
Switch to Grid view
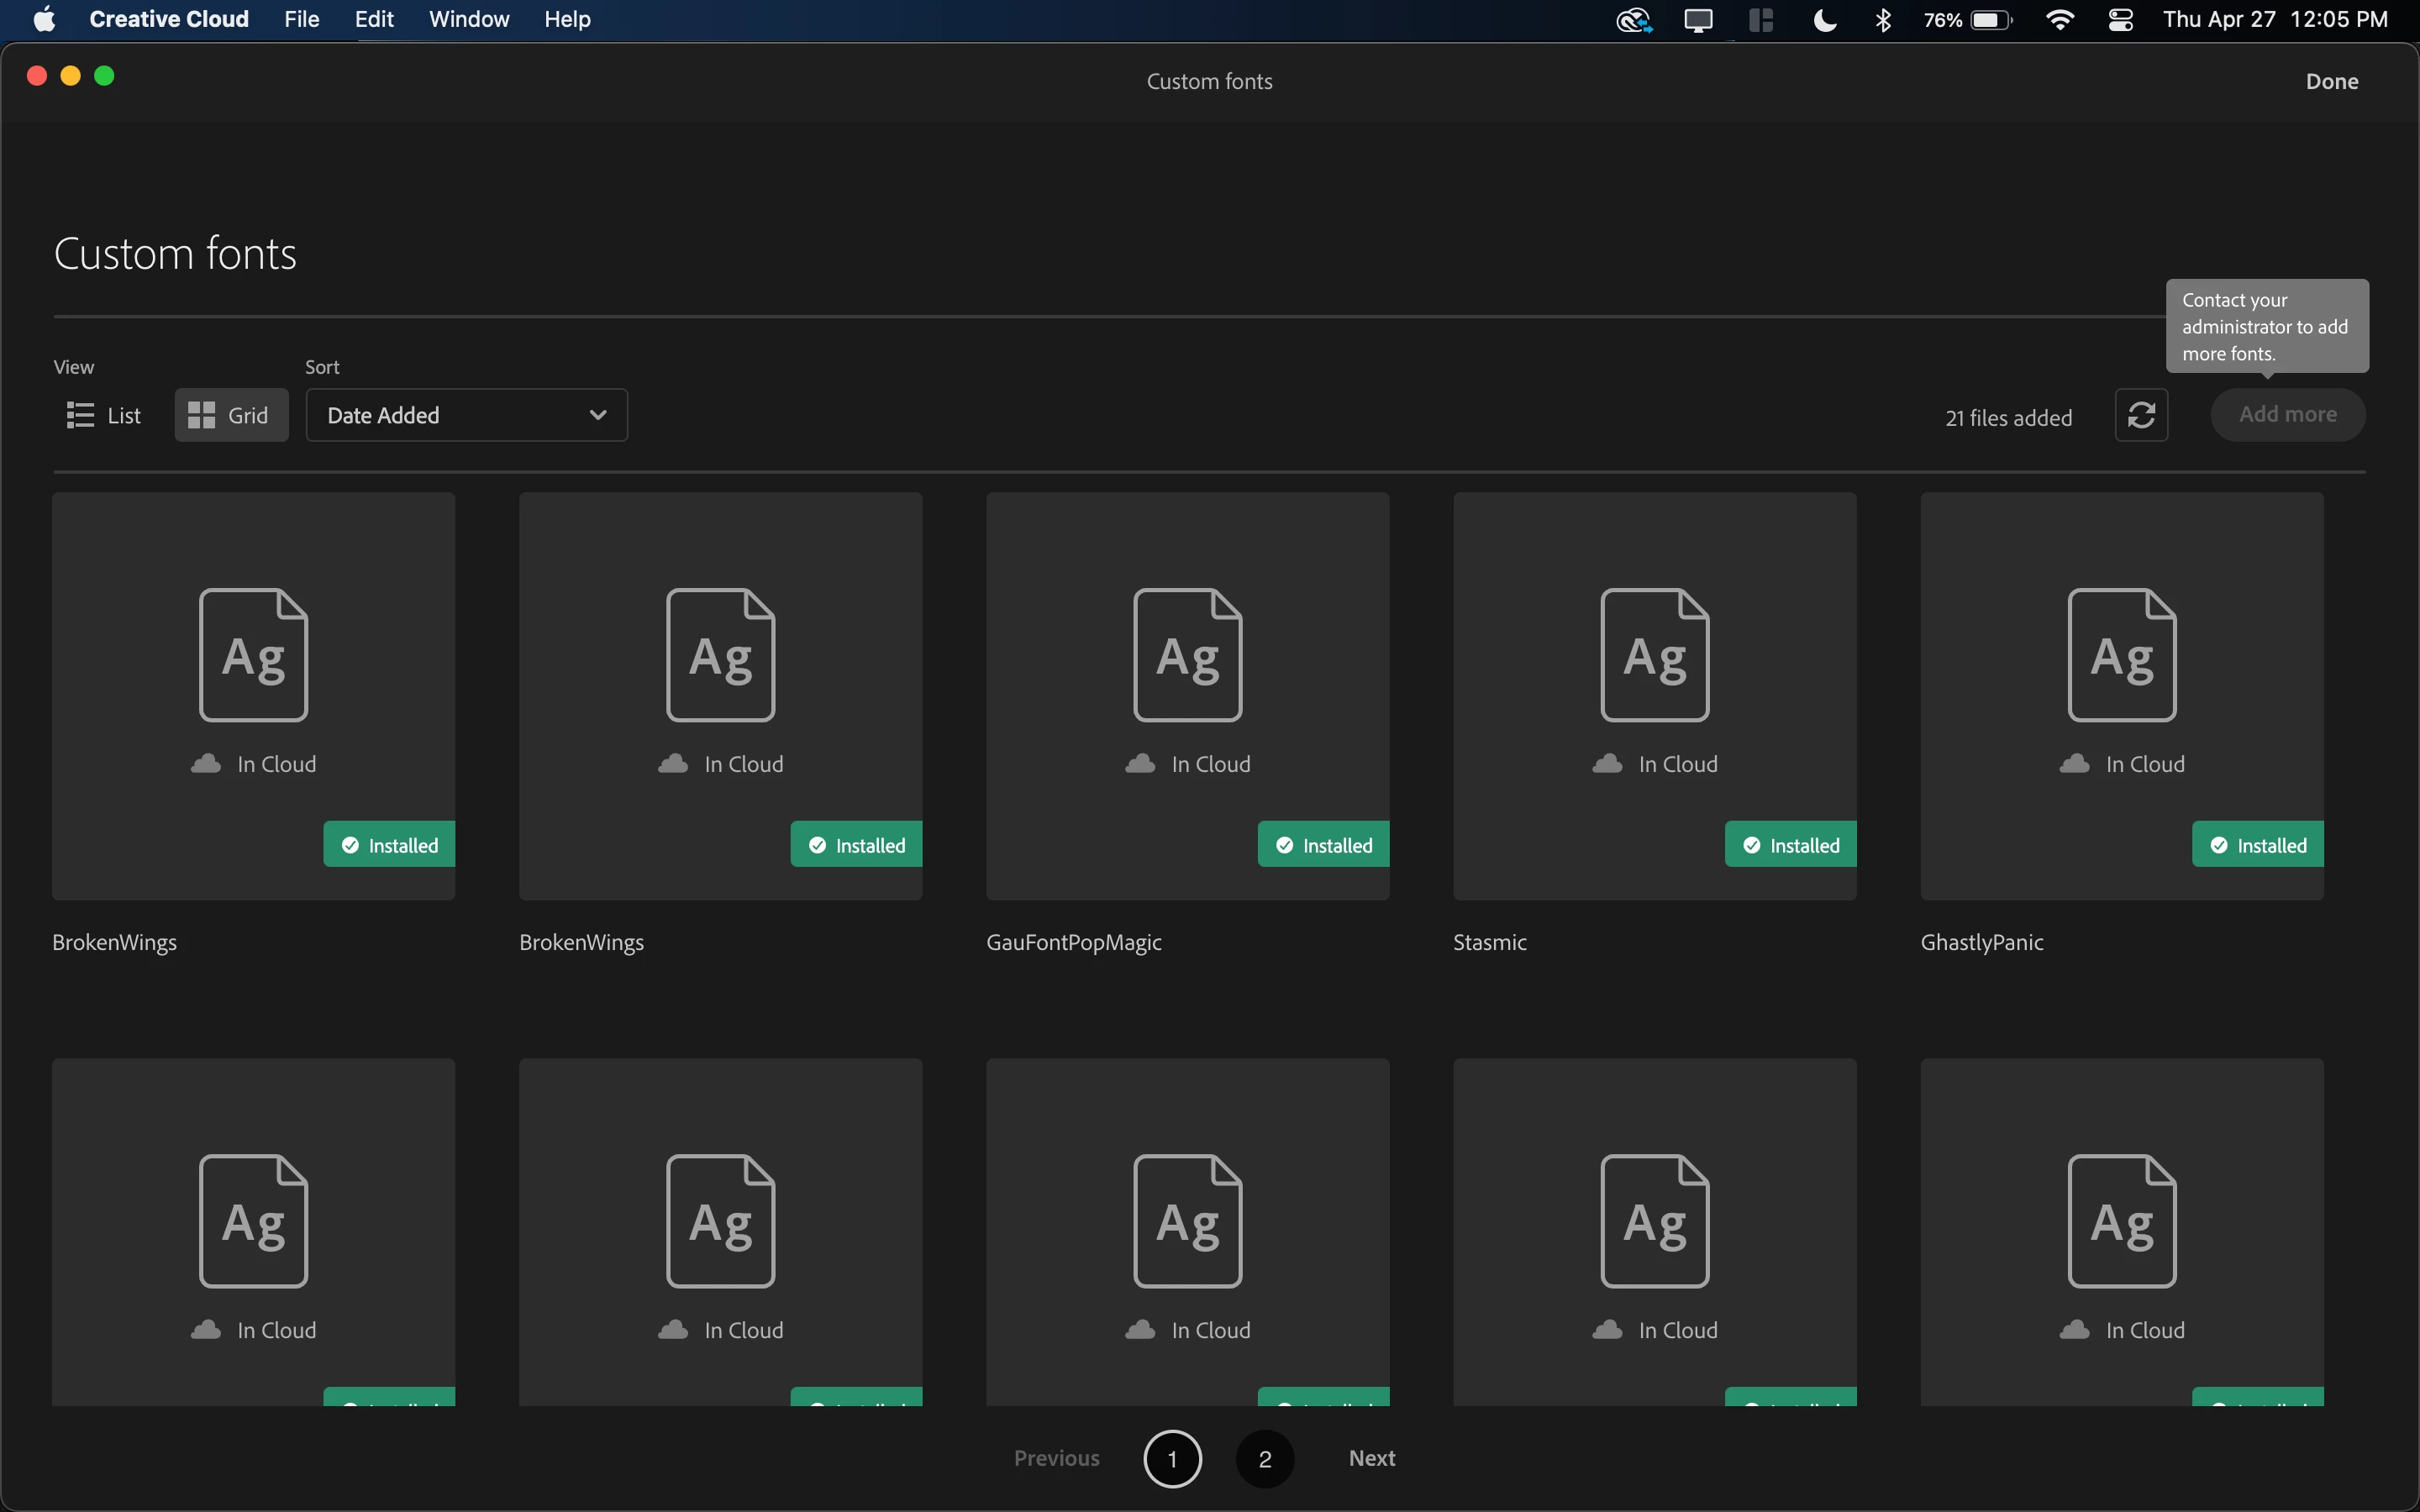click(230, 415)
